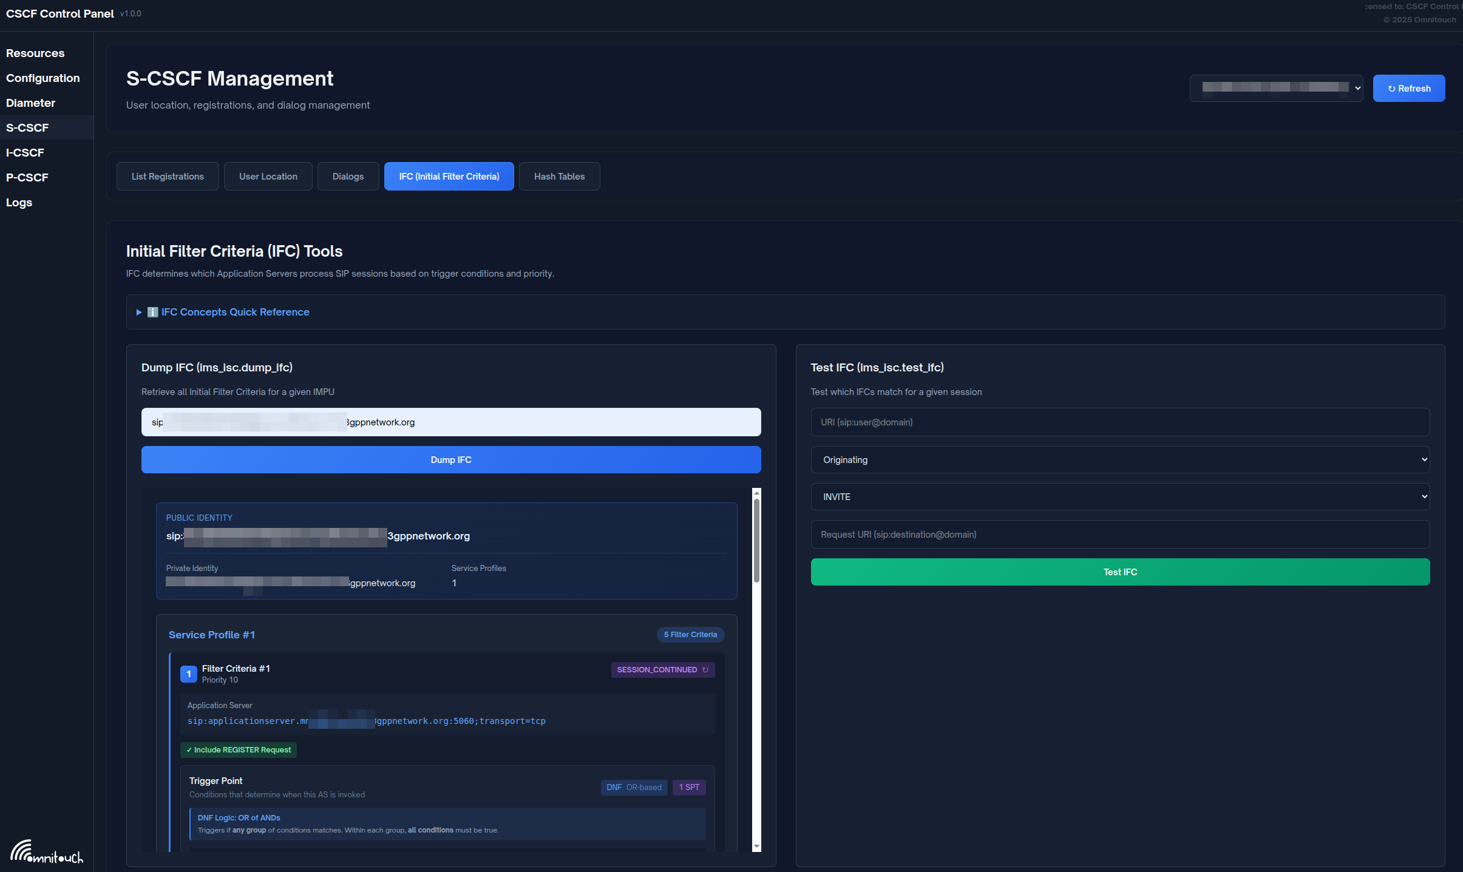This screenshot has width=1463, height=872.
Task: Click the Request URI destination field
Action: click(x=1120, y=534)
